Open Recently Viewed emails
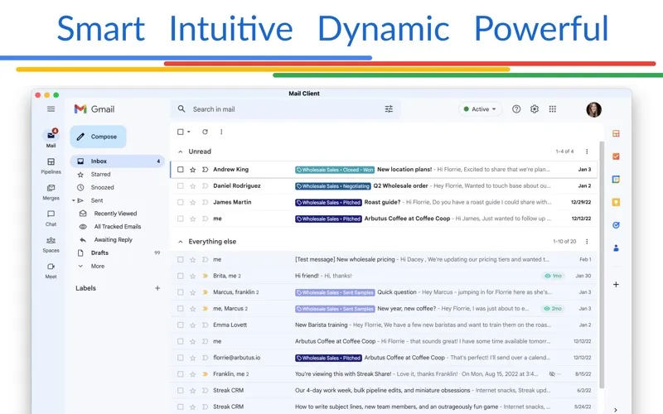 (x=117, y=214)
